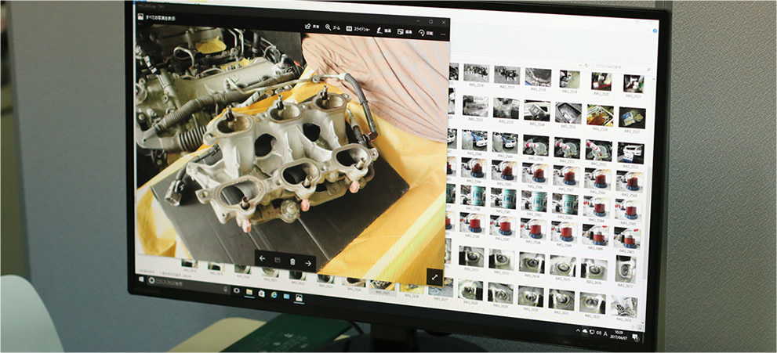Viewport: 777px width, 353px height.
Task: Activate the Zoom magnifier tool in Photos
Action: [x=332, y=27]
